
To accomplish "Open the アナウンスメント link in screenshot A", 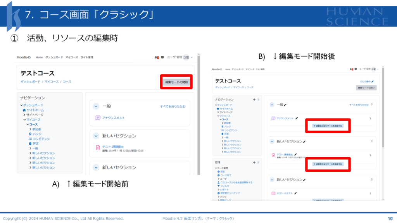I will (114, 118).
